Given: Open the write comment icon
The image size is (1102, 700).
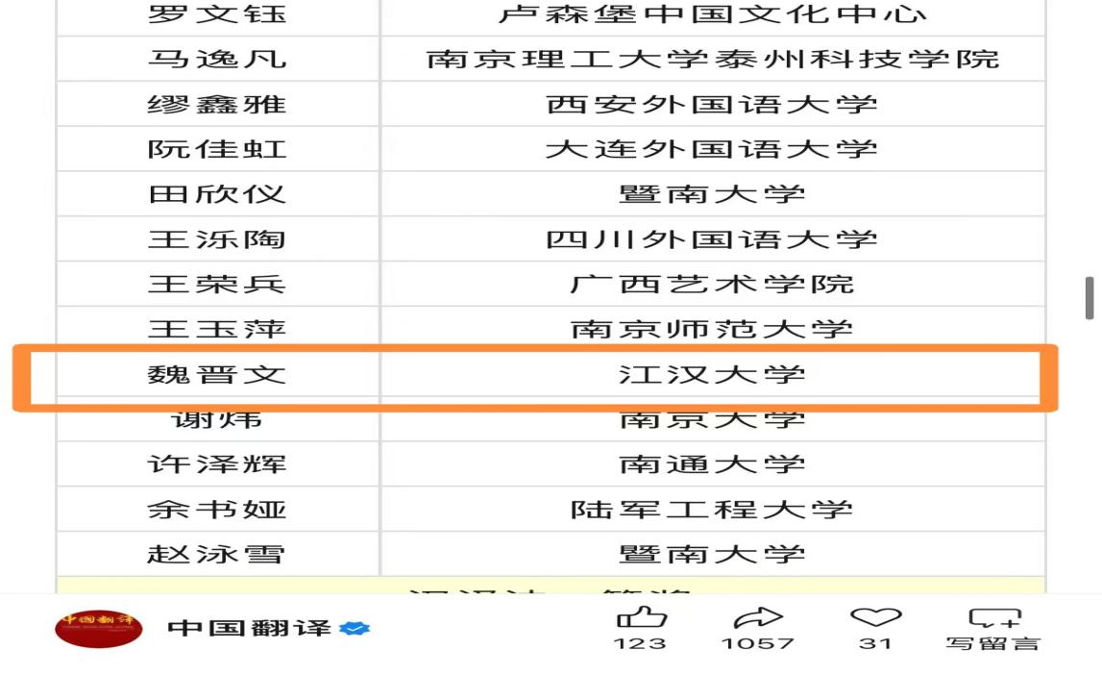Looking at the screenshot, I should tap(993, 617).
